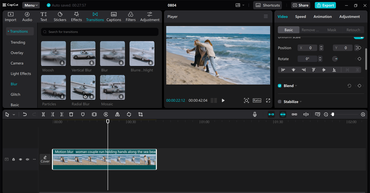Screen dimensions: 370x193
Task: Click the Motion blur video clip on timeline
Action: coord(104,159)
